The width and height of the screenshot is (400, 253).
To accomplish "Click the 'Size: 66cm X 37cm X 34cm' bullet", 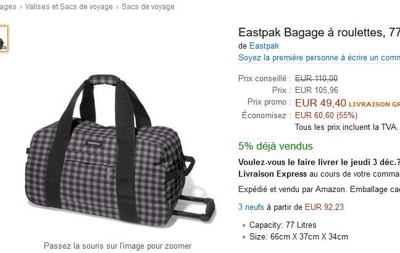I will coord(299,237).
